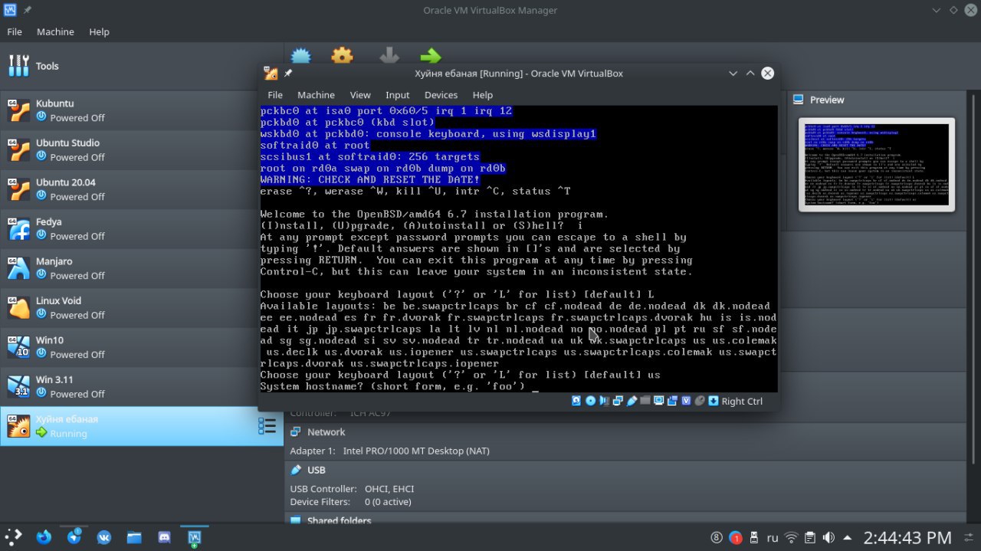Select the Ubuntu 20.04 virtual machine

(x=142, y=189)
